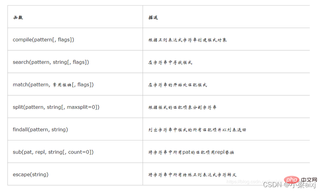
Task: Click the description for escape row
Action: click(192, 175)
